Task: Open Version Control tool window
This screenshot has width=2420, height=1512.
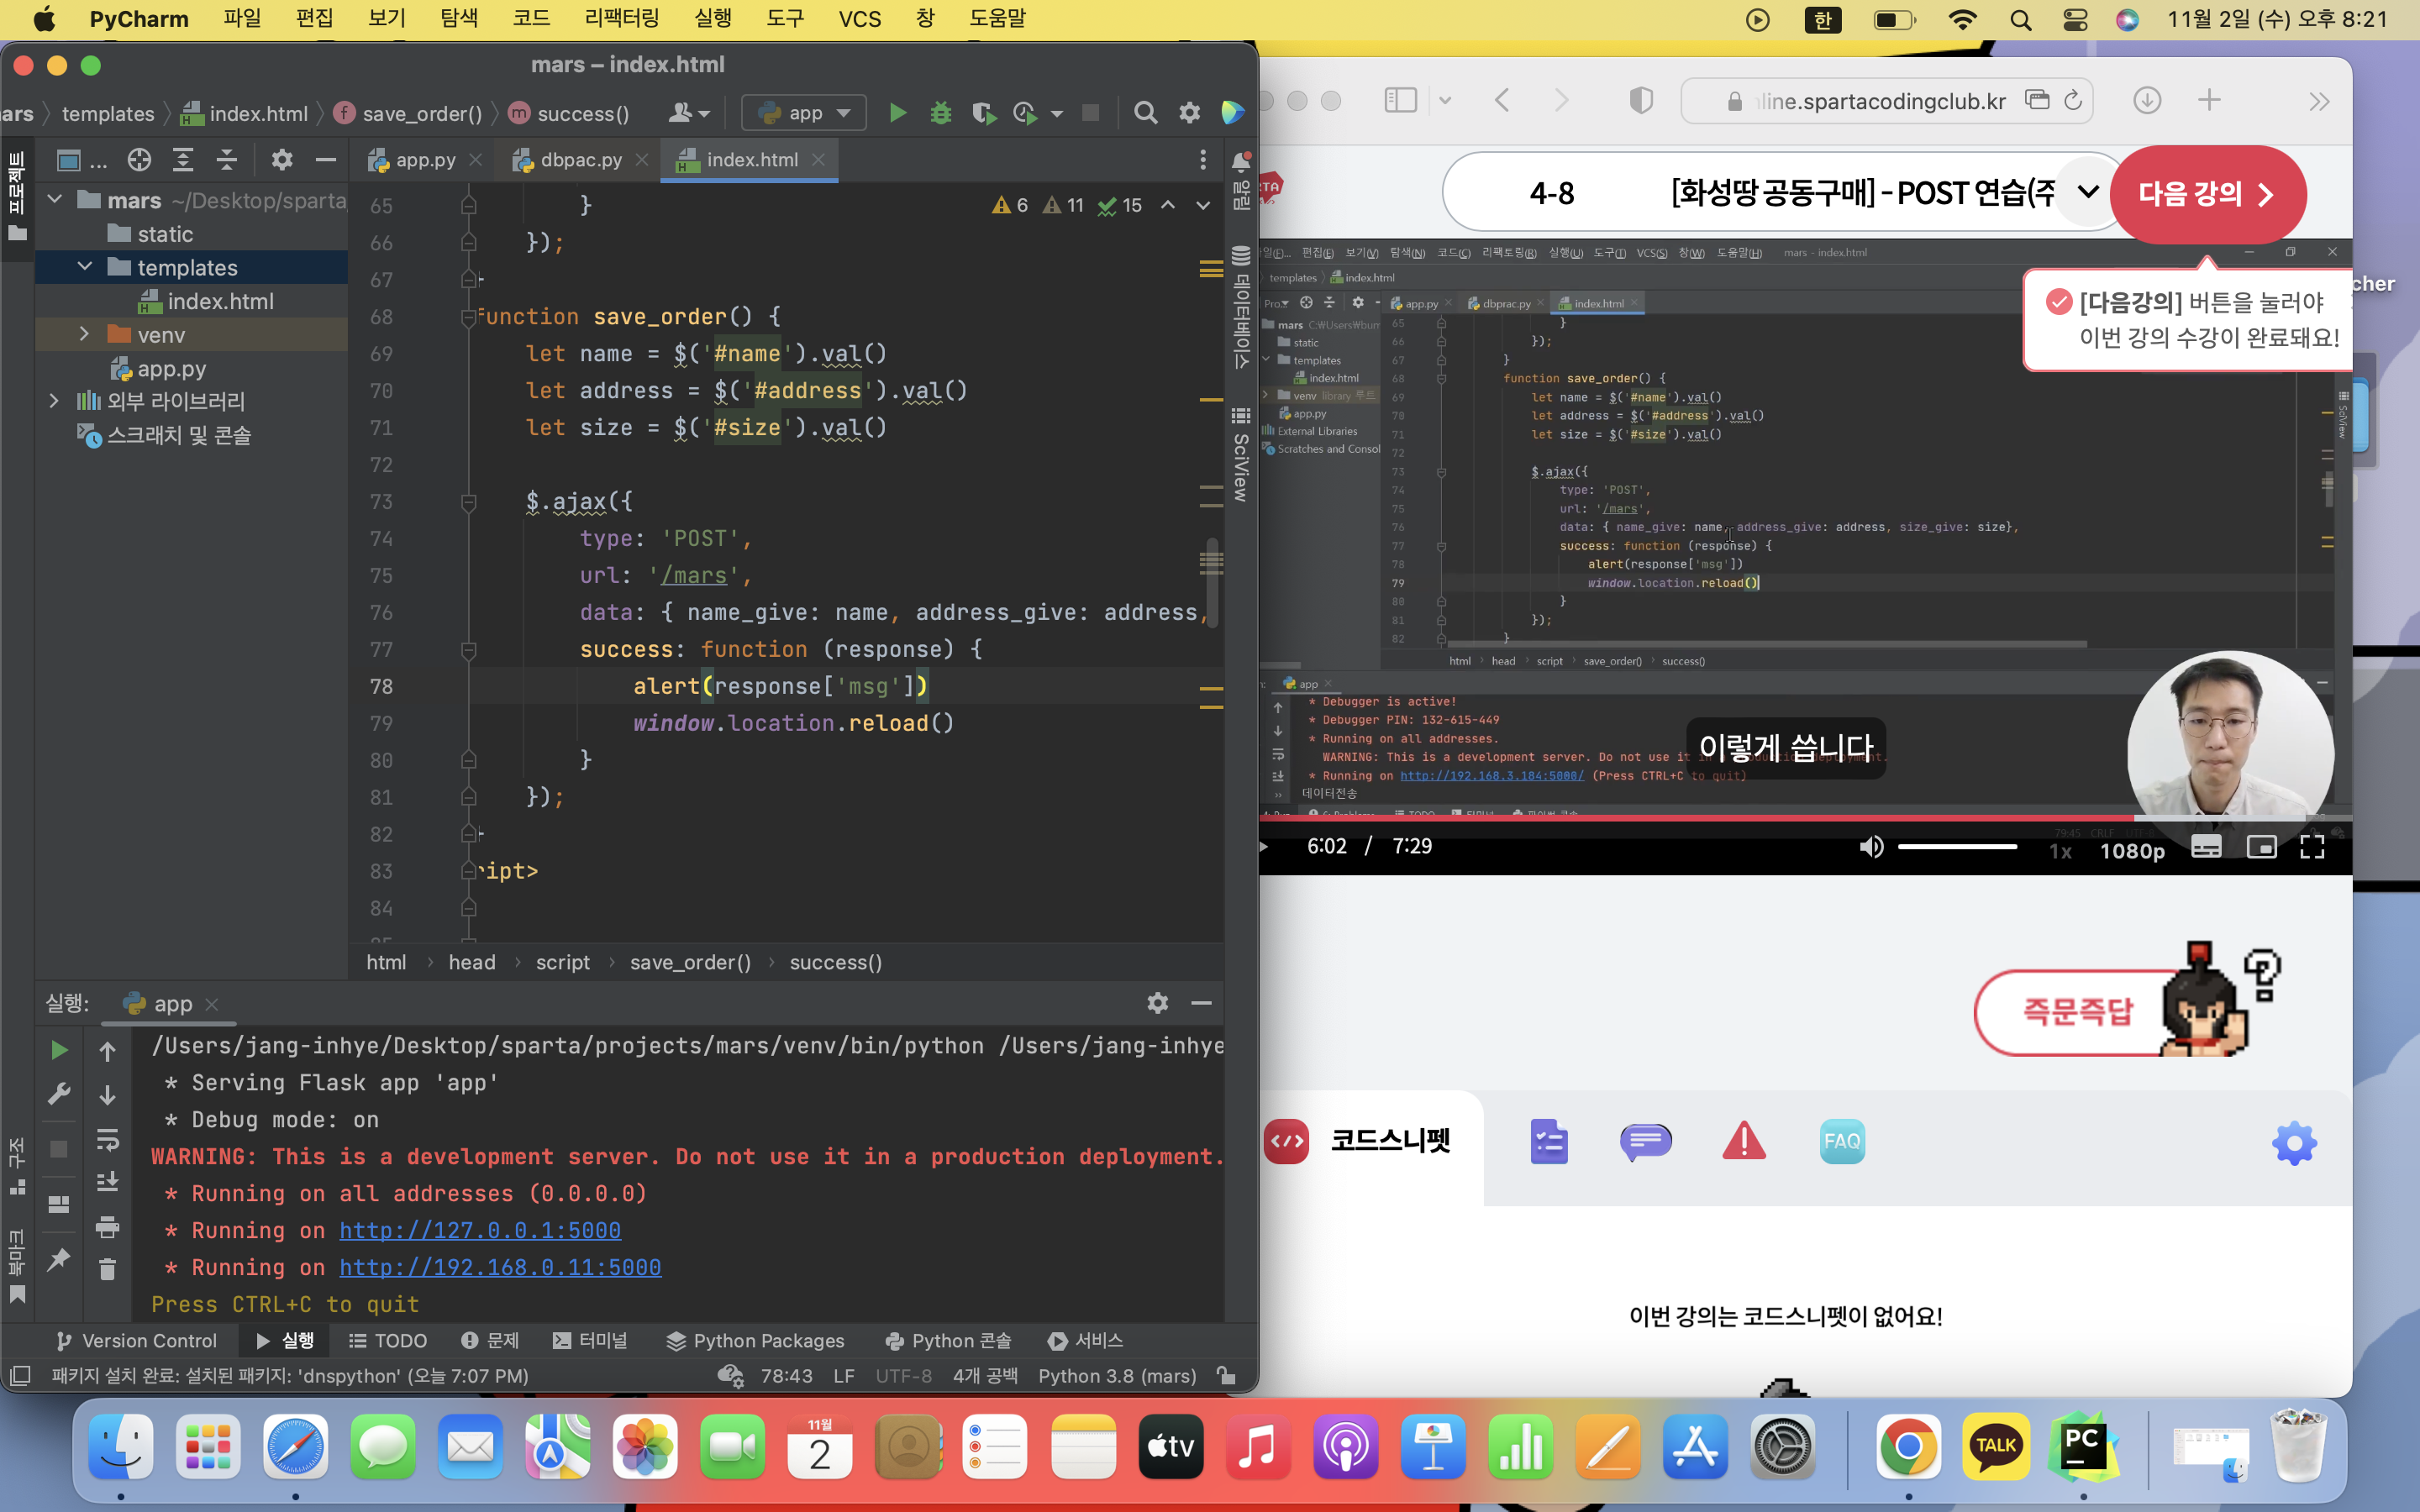Action: pos(136,1340)
